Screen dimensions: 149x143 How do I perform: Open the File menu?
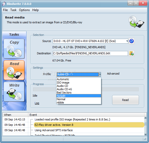[x=5, y=10]
